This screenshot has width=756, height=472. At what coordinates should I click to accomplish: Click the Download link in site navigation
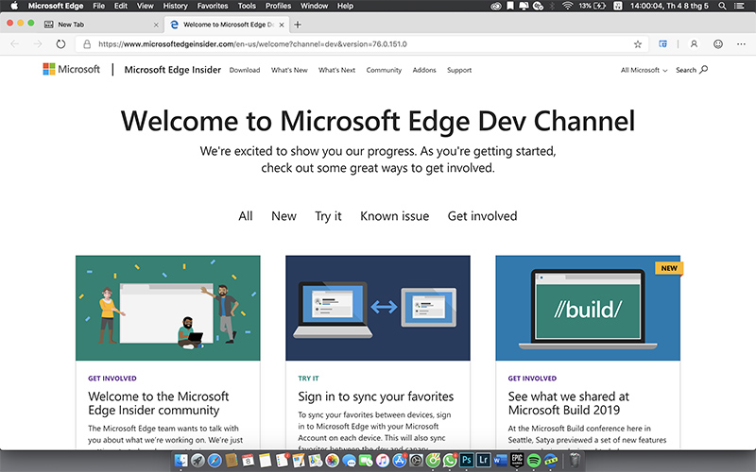(x=245, y=70)
